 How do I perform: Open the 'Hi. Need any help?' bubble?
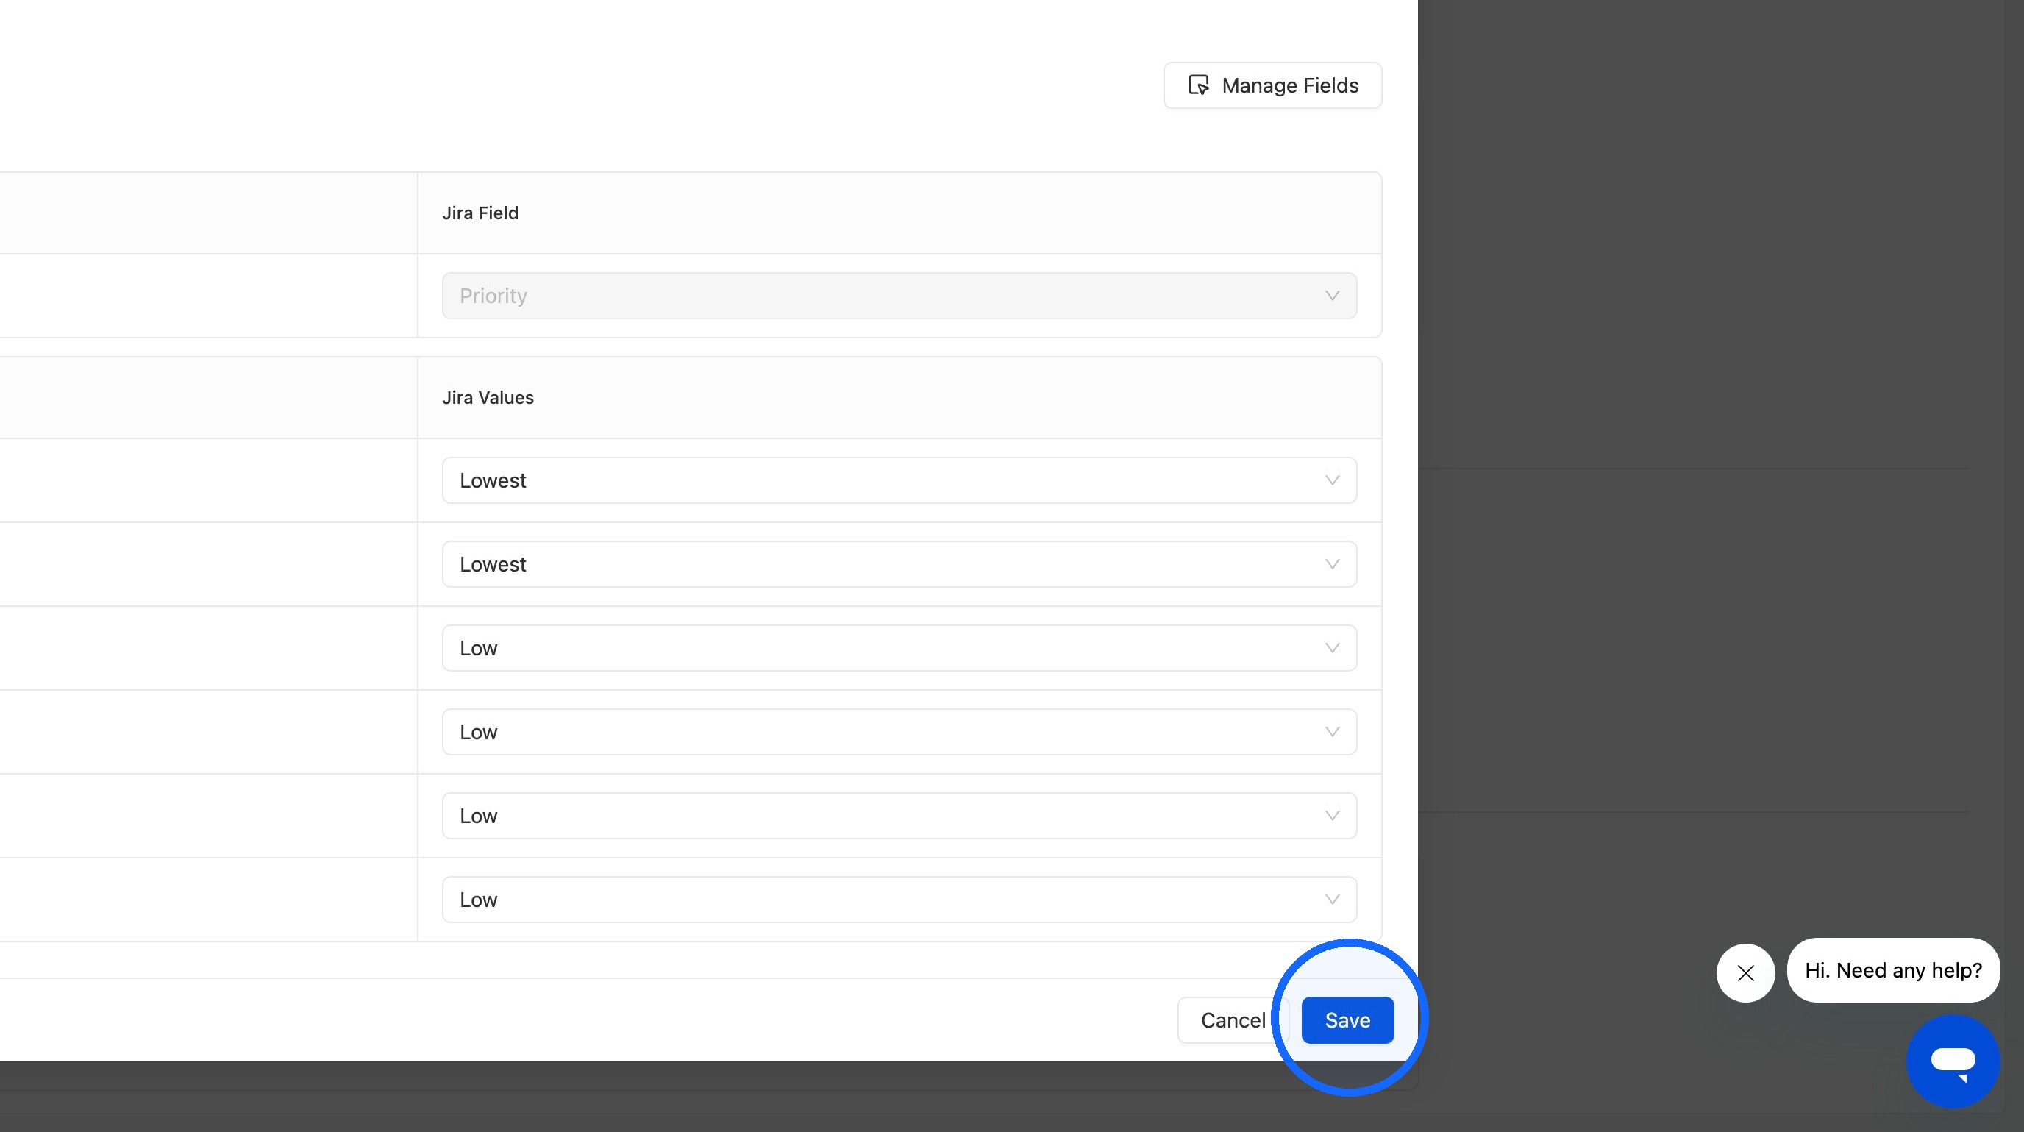tap(1893, 970)
